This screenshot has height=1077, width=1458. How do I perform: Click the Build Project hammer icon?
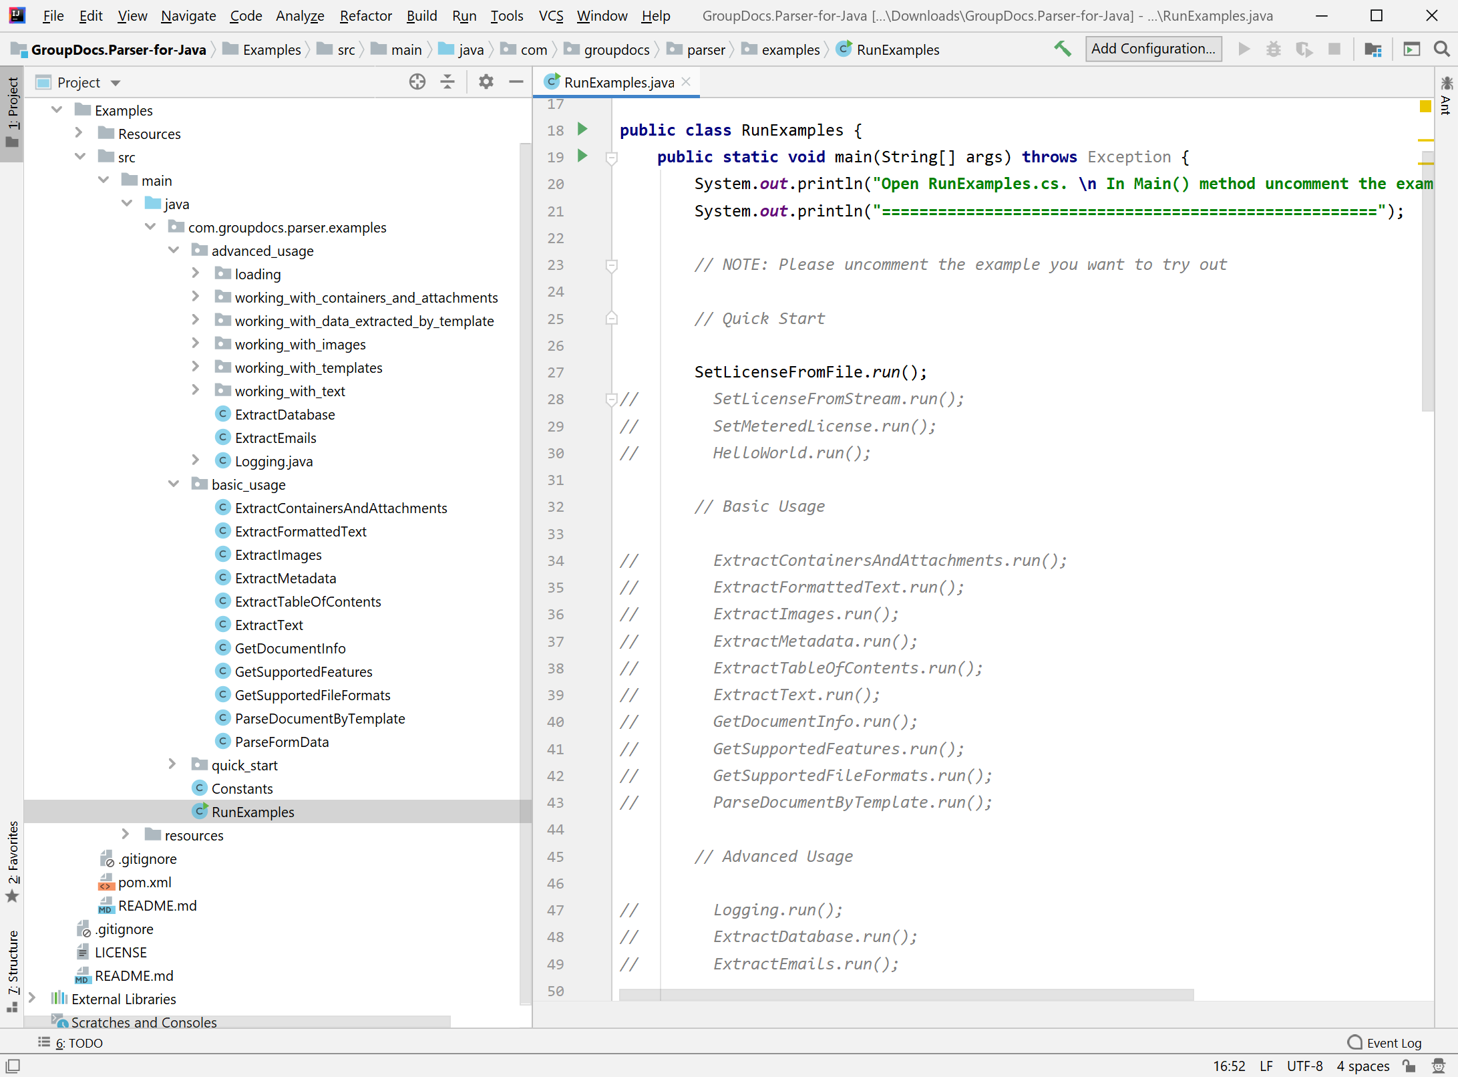click(1062, 49)
